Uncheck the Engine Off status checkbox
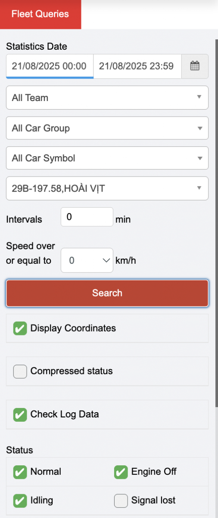 [x=121, y=472]
